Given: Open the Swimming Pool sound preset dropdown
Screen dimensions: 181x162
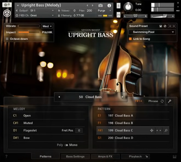Looking at the screenshot, I should click(152, 32).
